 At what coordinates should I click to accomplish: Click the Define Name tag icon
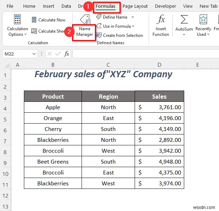[x=99, y=17]
